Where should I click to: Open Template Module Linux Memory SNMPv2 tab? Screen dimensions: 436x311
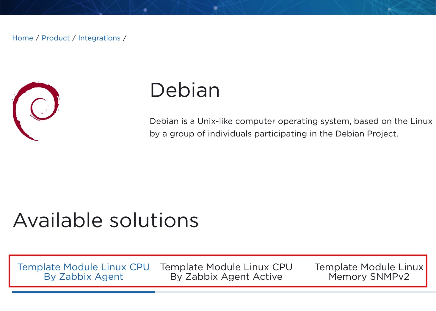click(369, 272)
